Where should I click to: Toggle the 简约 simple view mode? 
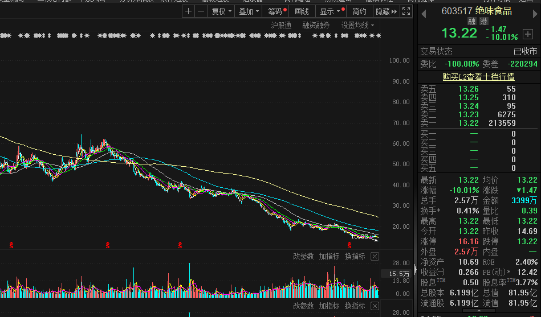(359, 11)
